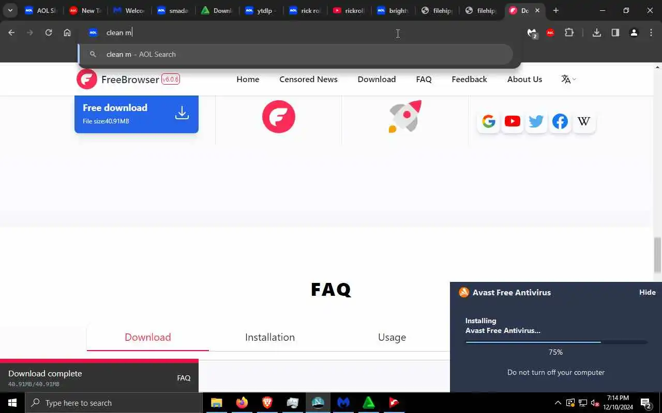Click the YouTube icon
The width and height of the screenshot is (662, 413).
click(x=513, y=121)
